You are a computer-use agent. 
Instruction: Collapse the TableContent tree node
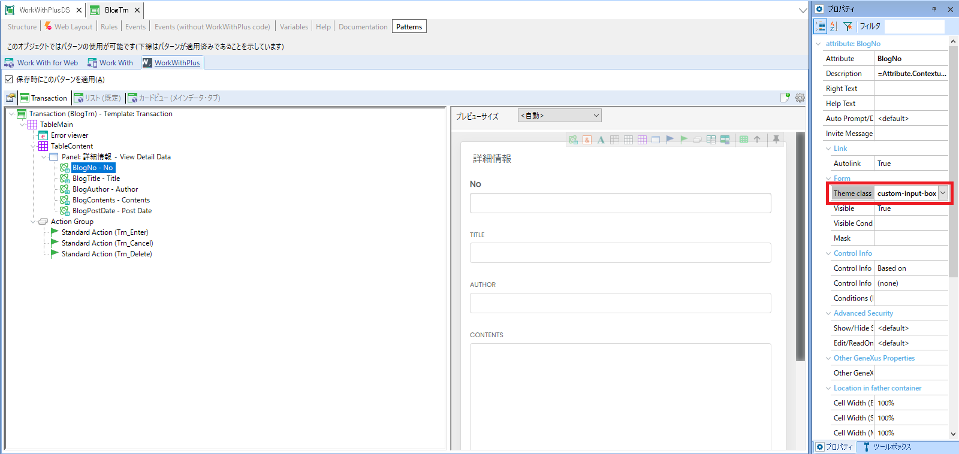[34, 146]
